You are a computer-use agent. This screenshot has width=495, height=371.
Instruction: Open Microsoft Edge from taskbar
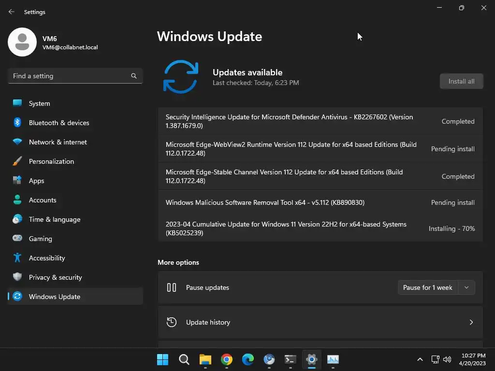click(248, 359)
